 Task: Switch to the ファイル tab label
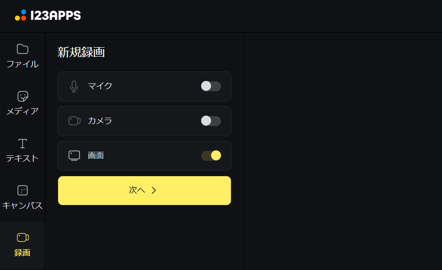pyautogui.click(x=22, y=64)
